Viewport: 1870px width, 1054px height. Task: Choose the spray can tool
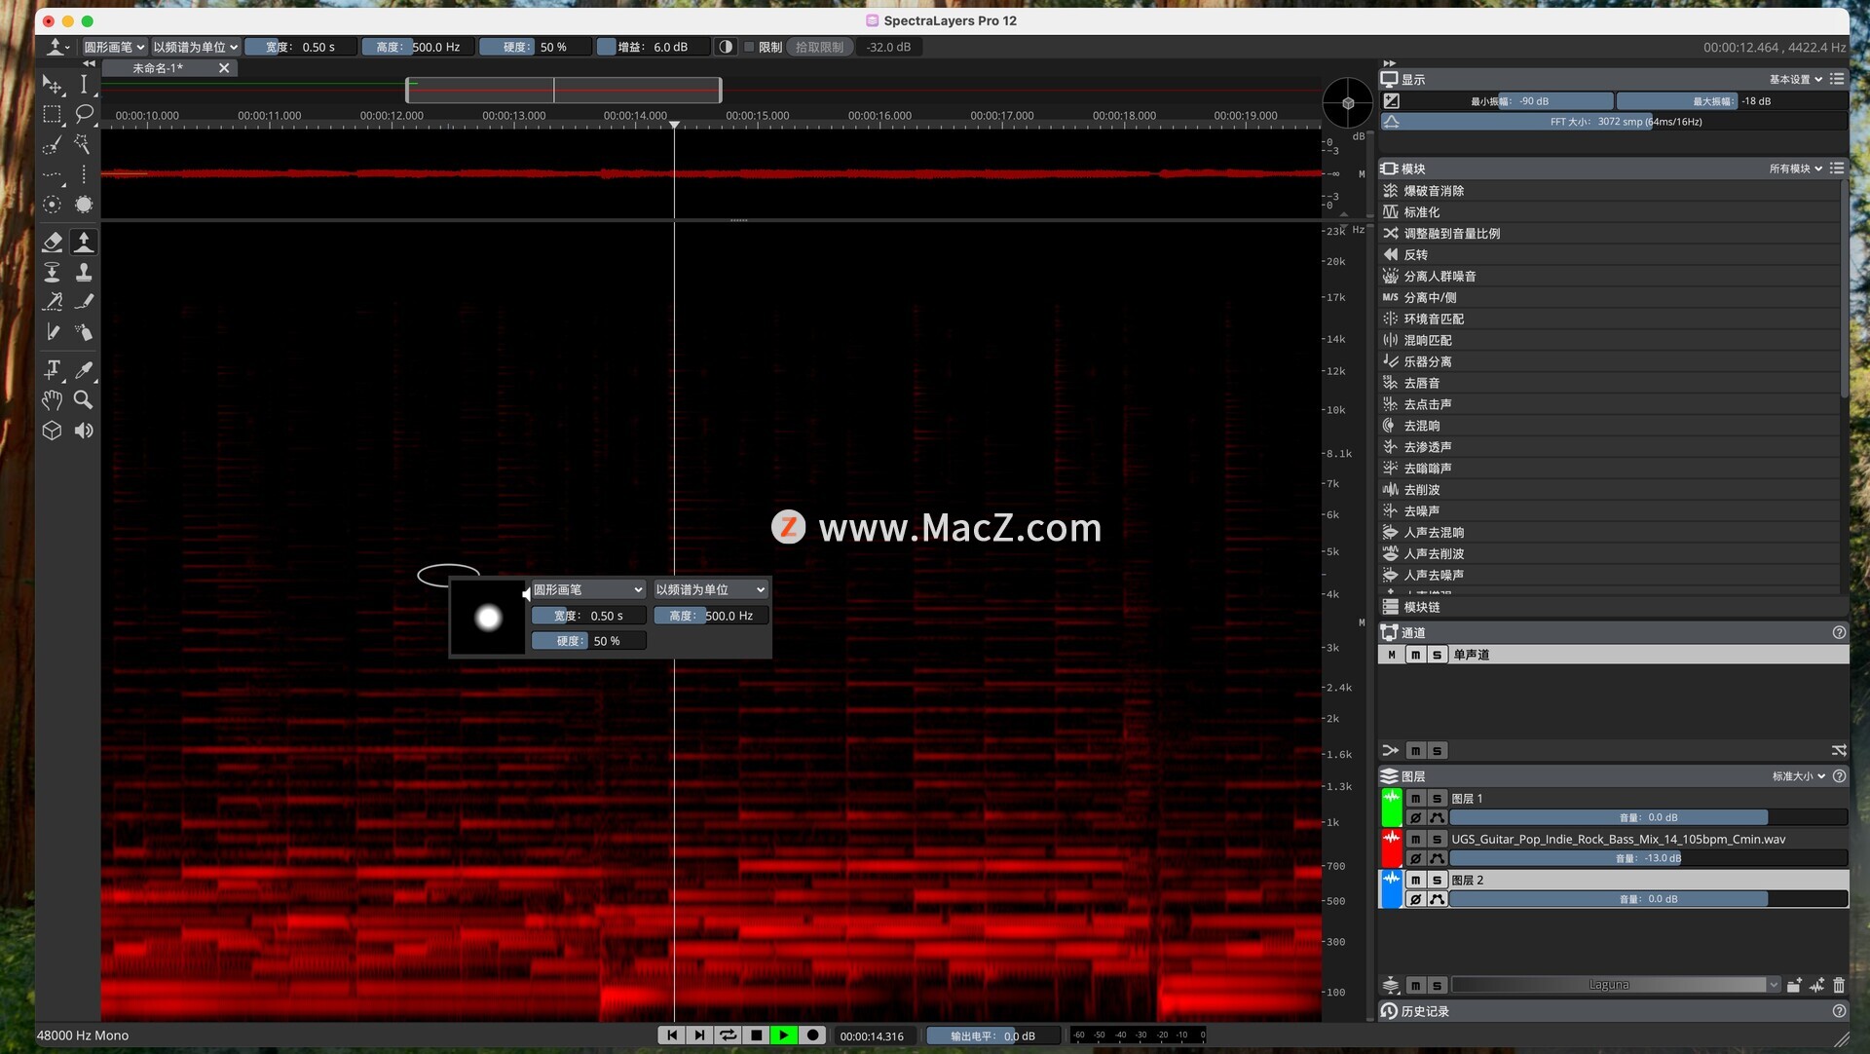coord(84,332)
